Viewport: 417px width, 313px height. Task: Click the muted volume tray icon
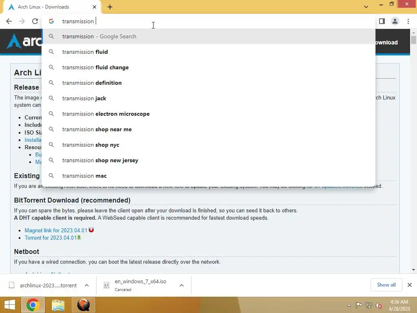(x=379, y=305)
